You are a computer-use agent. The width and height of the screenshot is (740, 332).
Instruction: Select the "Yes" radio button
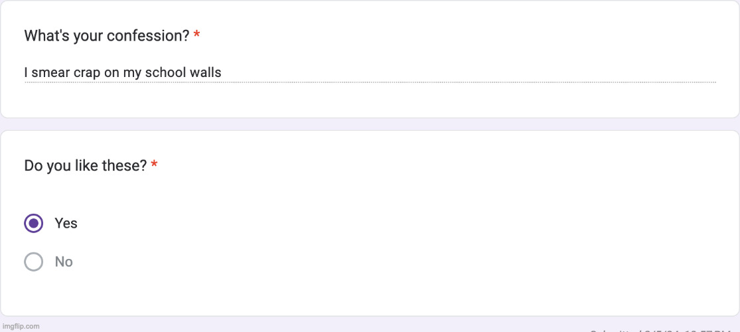[34, 223]
